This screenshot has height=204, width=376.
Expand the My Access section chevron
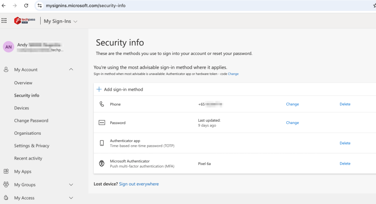71,198
